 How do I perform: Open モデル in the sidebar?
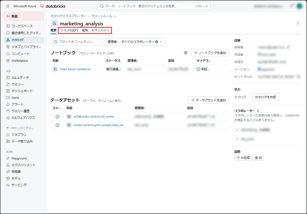(x=24, y=178)
